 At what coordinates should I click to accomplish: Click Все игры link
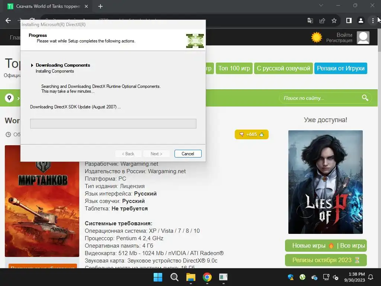353,246
